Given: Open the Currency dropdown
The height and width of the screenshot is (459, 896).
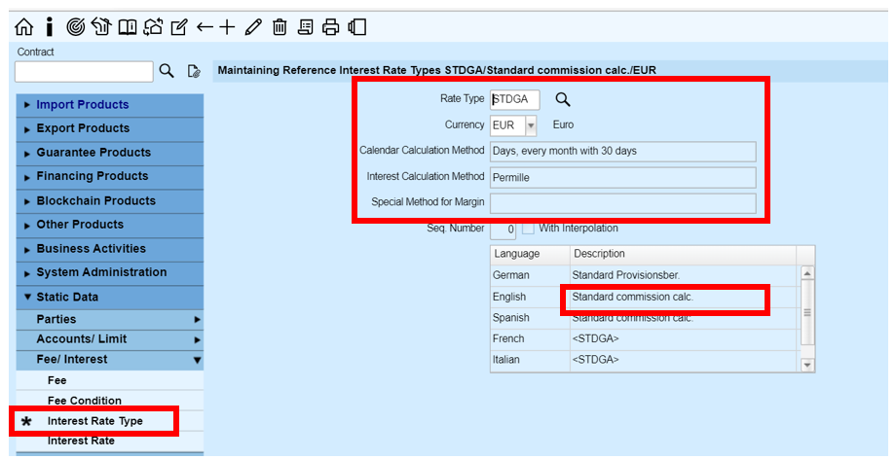Looking at the screenshot, I should (531, 125).
